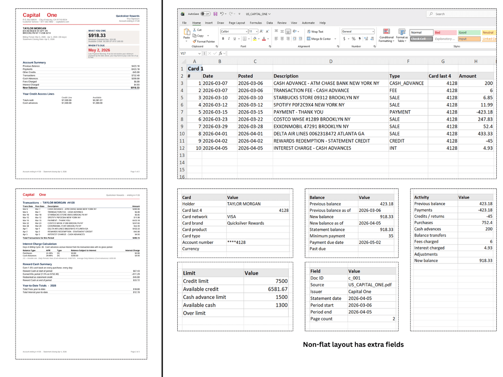Toggle Italic formatting

[x=229, y=39]
